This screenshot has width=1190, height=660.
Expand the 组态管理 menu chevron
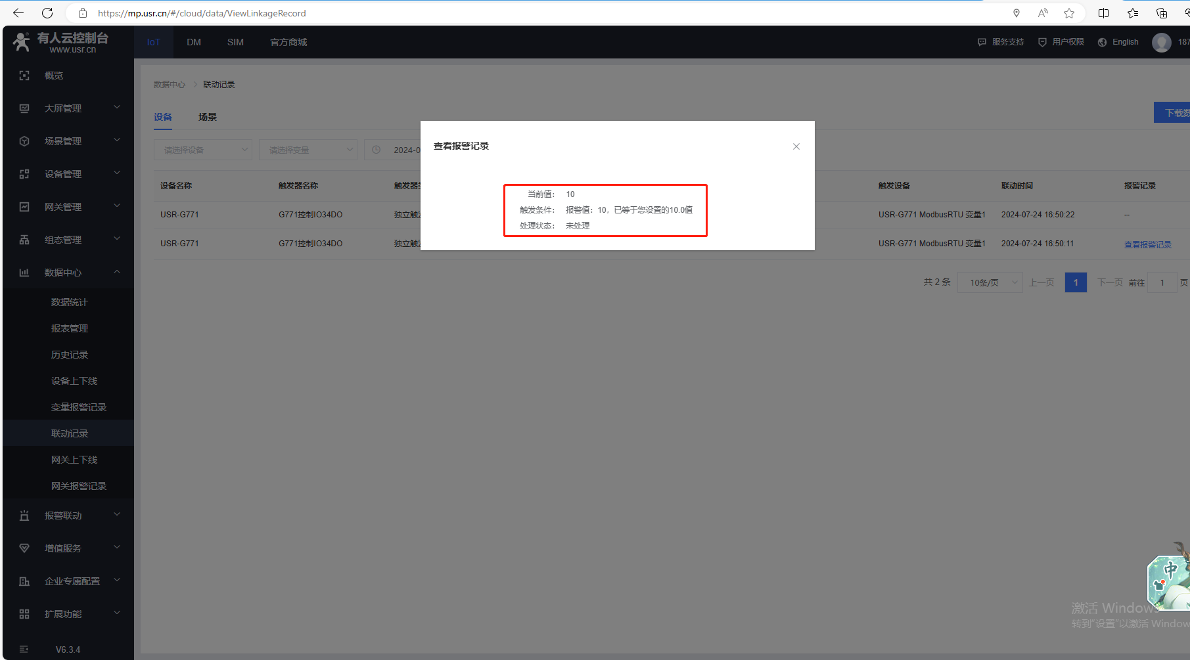(117, 238)
